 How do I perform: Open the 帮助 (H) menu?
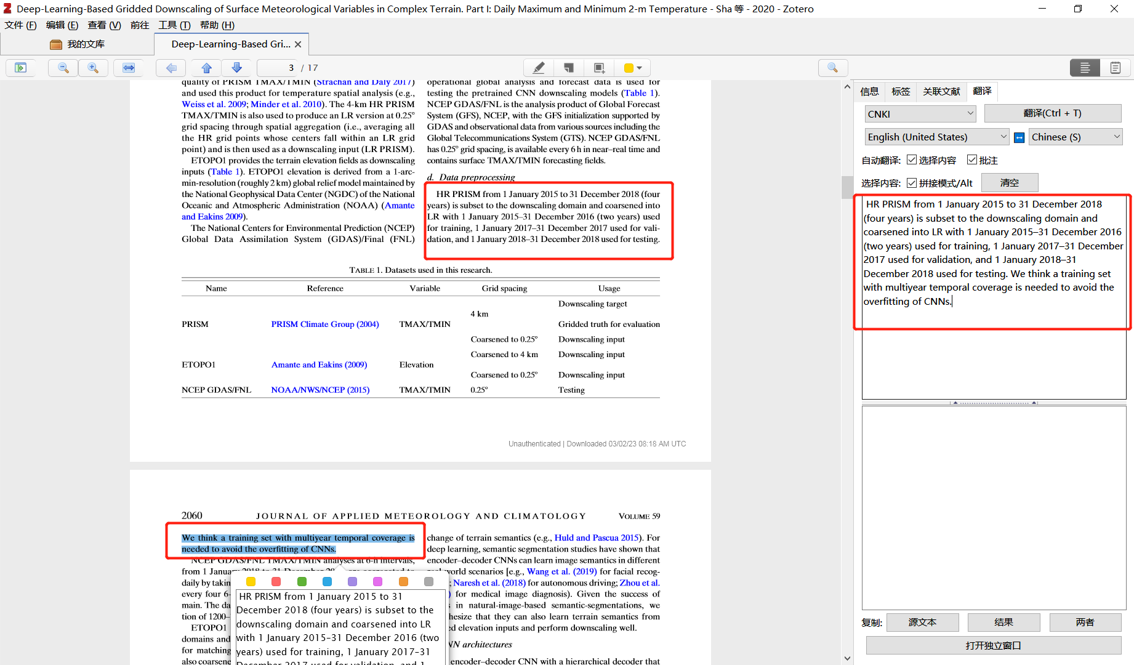click(x=217, y=25)
